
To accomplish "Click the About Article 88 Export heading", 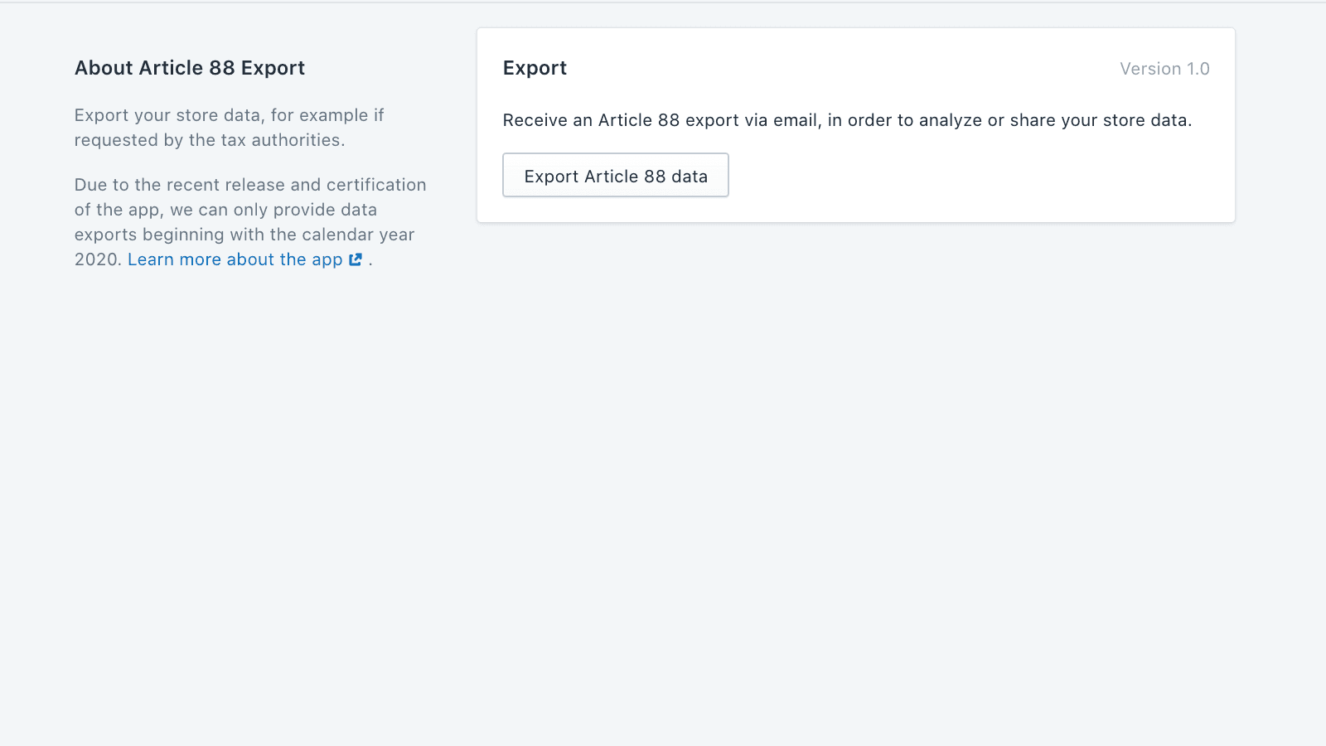I will pyautogui.click(x=190, y=68).
